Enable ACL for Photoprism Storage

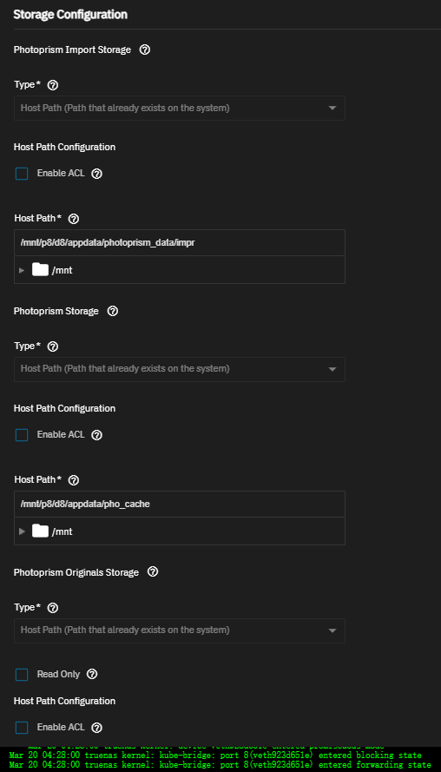[x=22, y=435]
